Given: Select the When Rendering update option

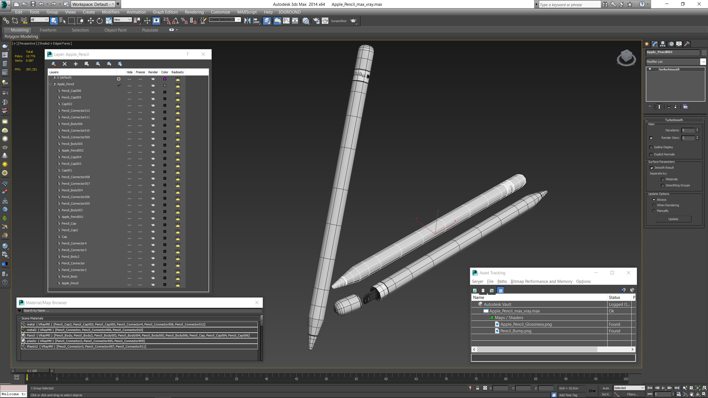Looking at the screenshot, I should (x=654, y=205).
